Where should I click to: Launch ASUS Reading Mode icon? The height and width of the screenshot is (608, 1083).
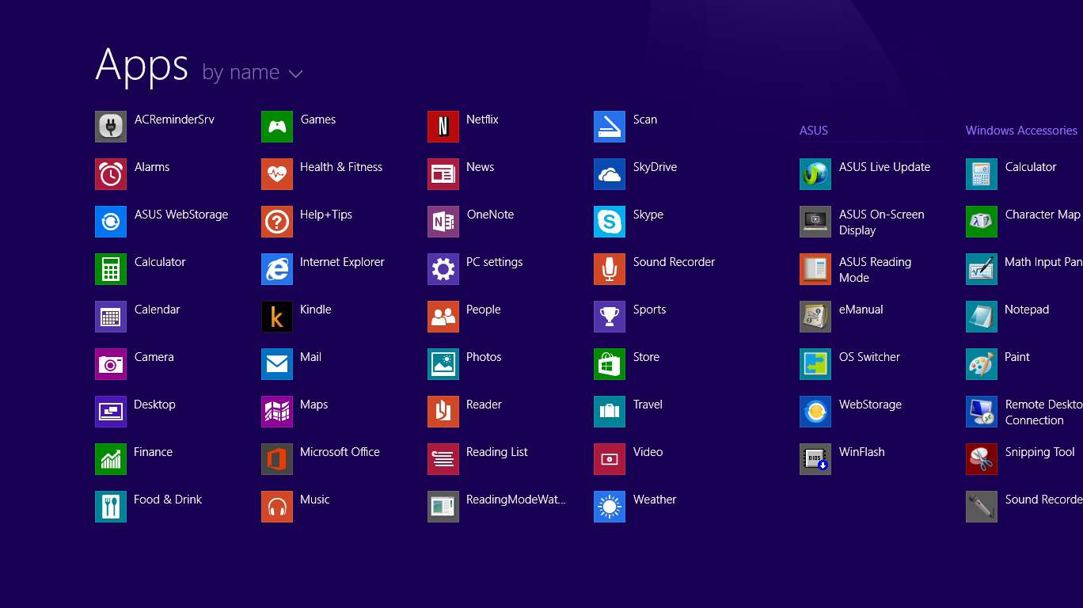[x=815, y=269]
